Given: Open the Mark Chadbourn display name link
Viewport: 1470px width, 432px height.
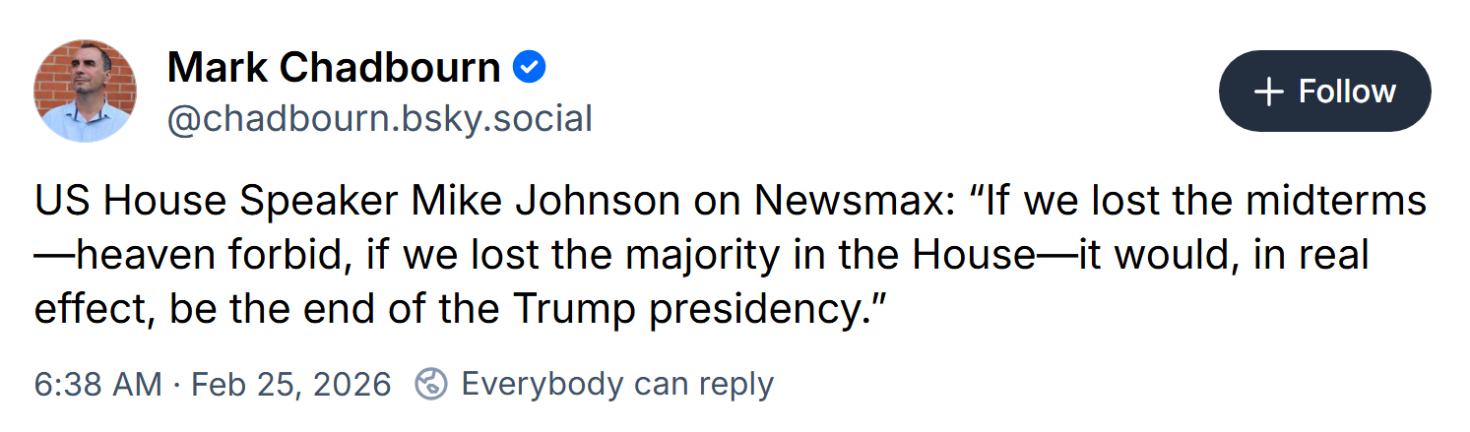Looking at the screenshot, I should click(334, 68).
